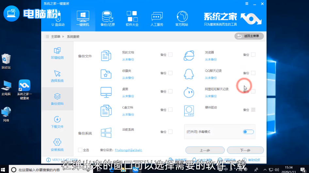Click the 返回主菜单 button
Screen dimensions: 309x173
[249, 36]
